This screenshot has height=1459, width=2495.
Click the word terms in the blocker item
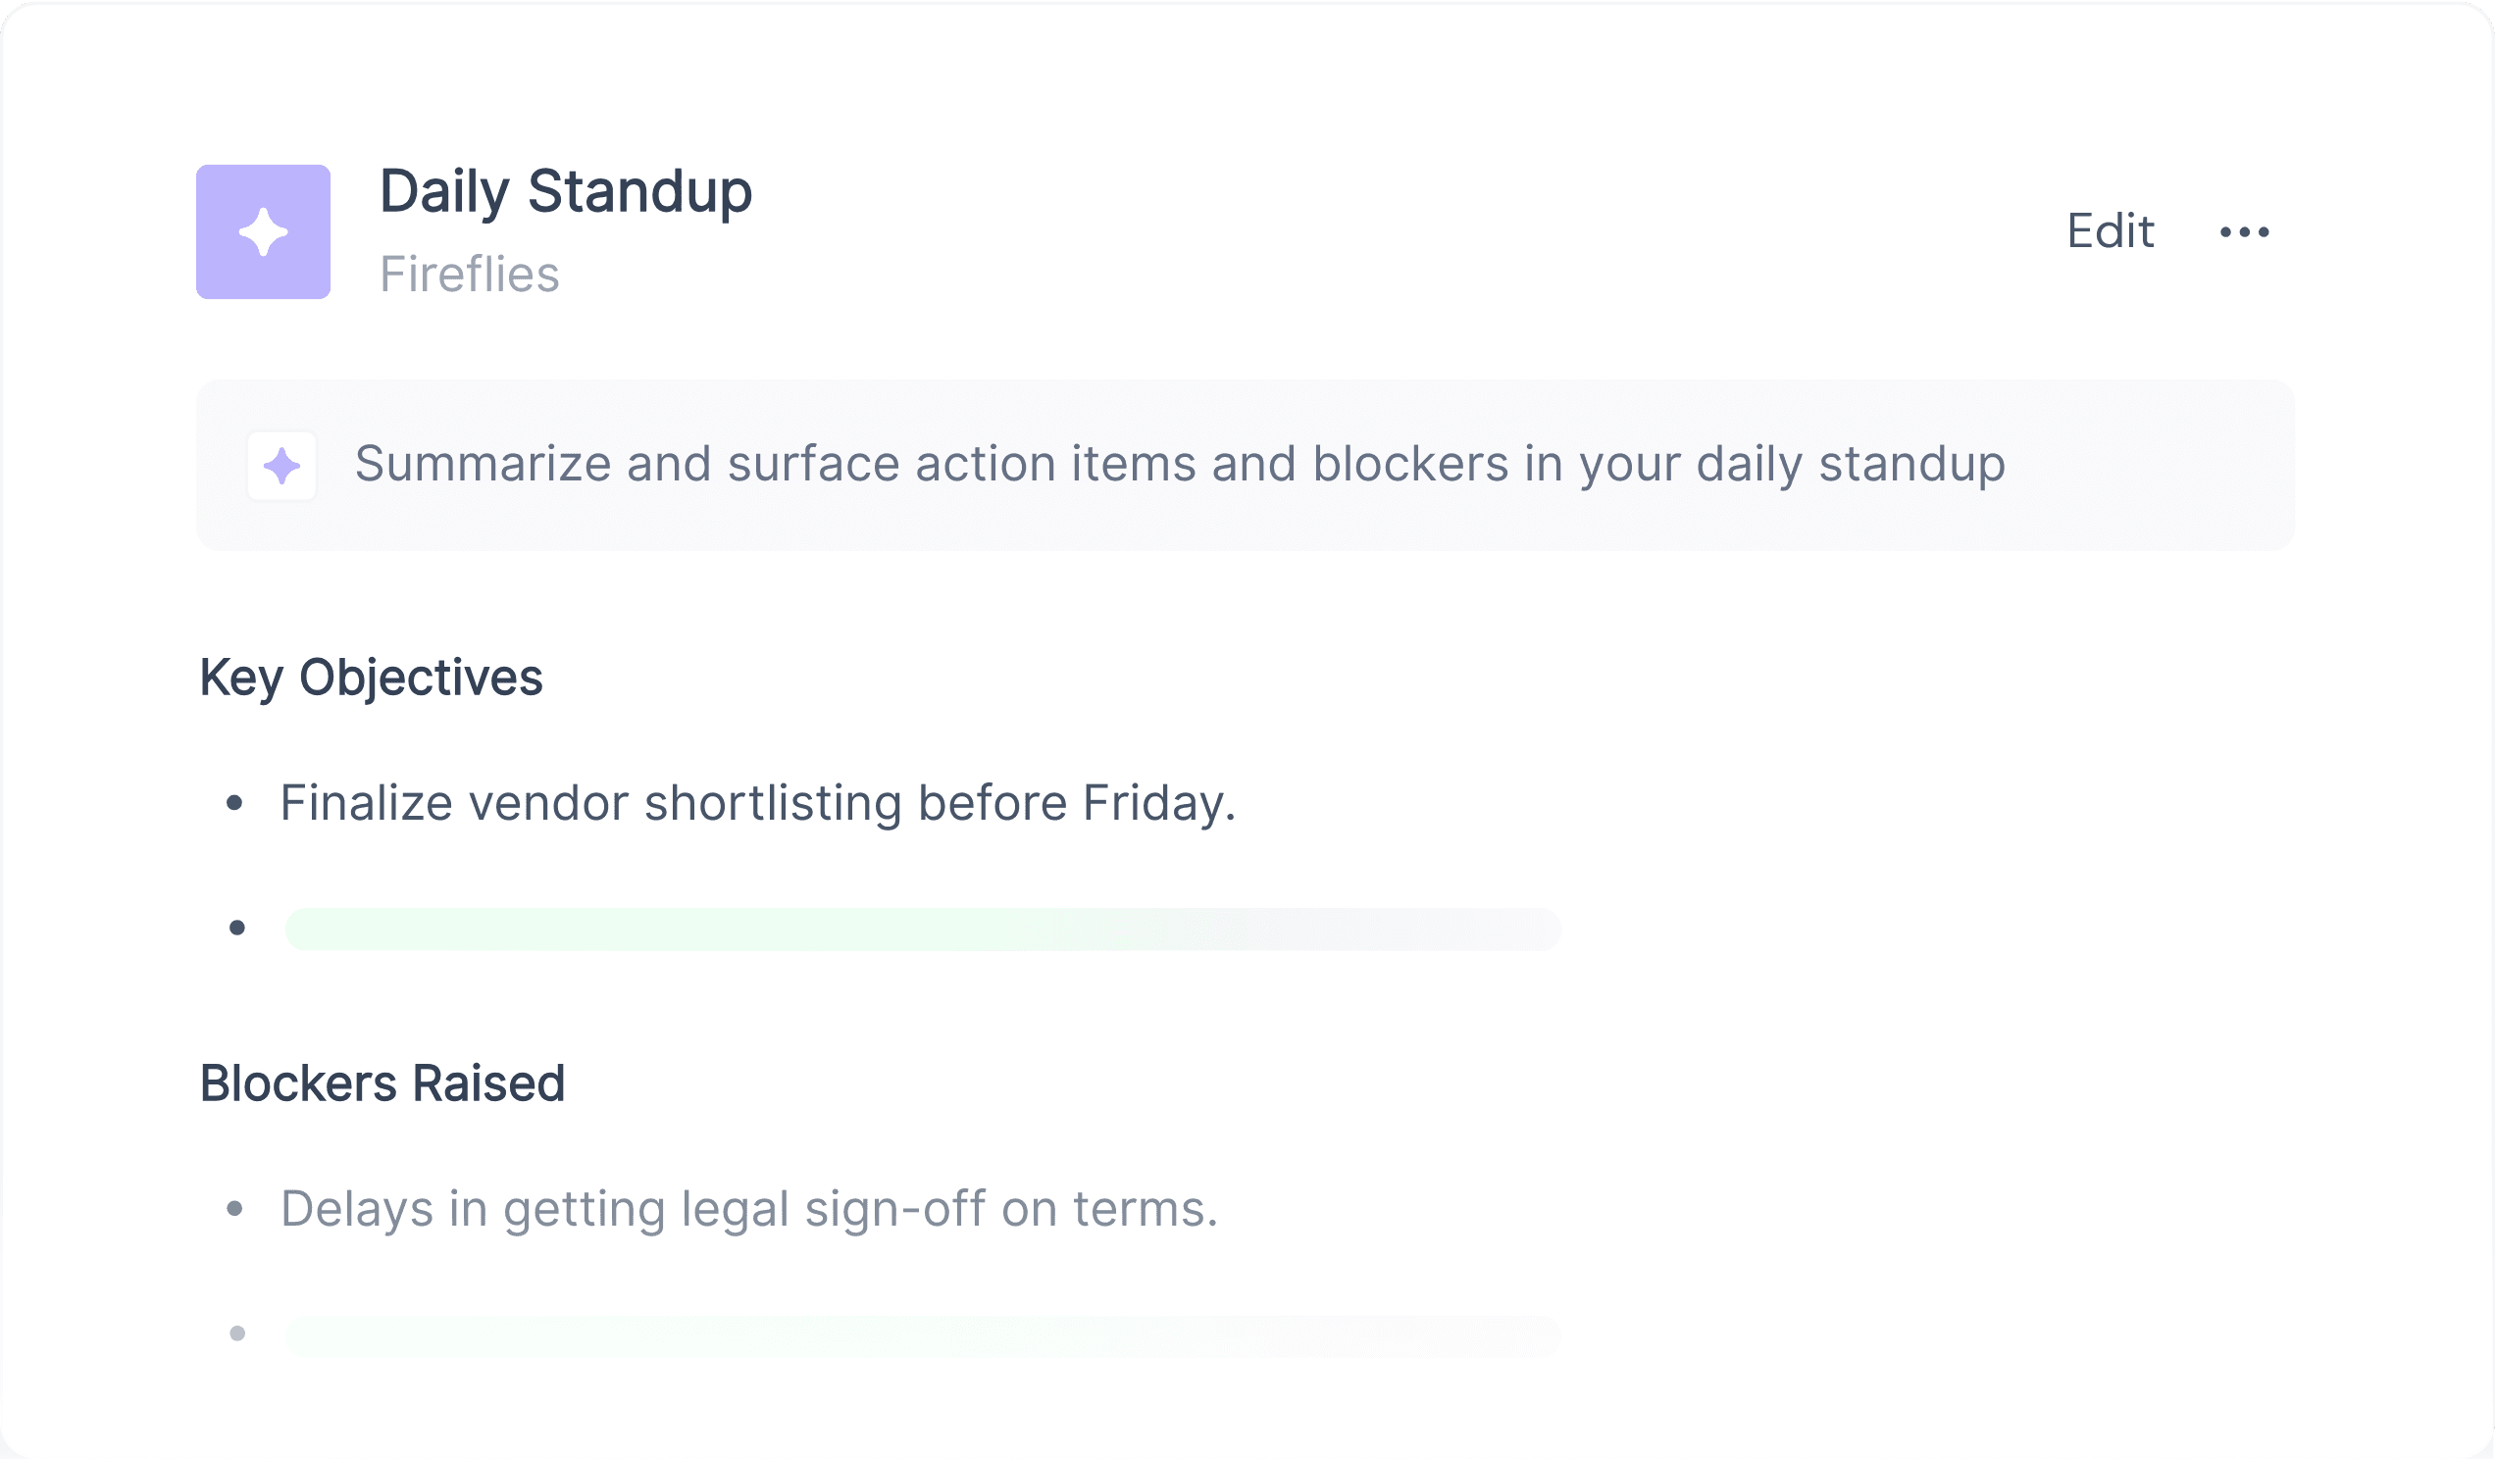coord(1146,1209)
